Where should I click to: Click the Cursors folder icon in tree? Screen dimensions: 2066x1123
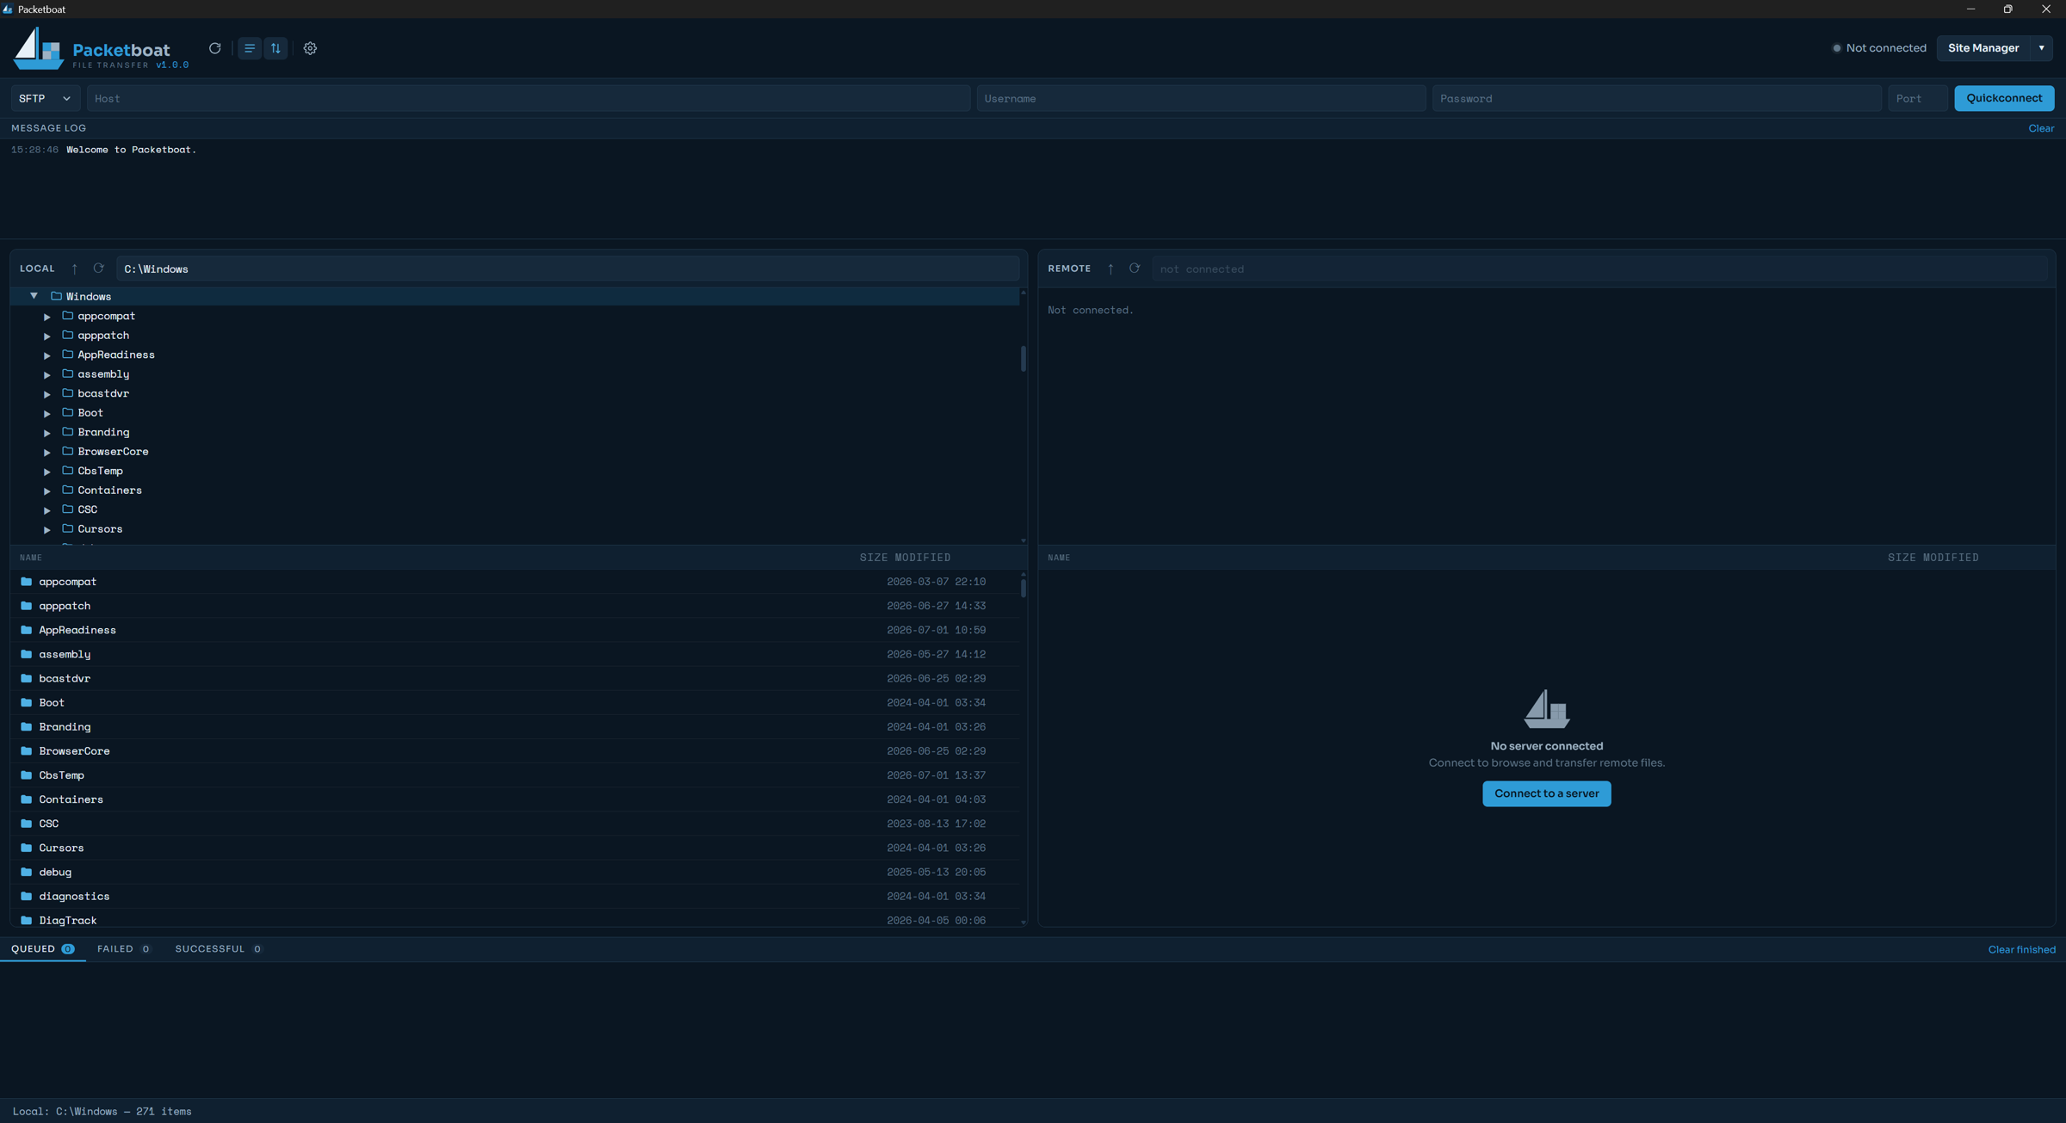pos(67,528)
